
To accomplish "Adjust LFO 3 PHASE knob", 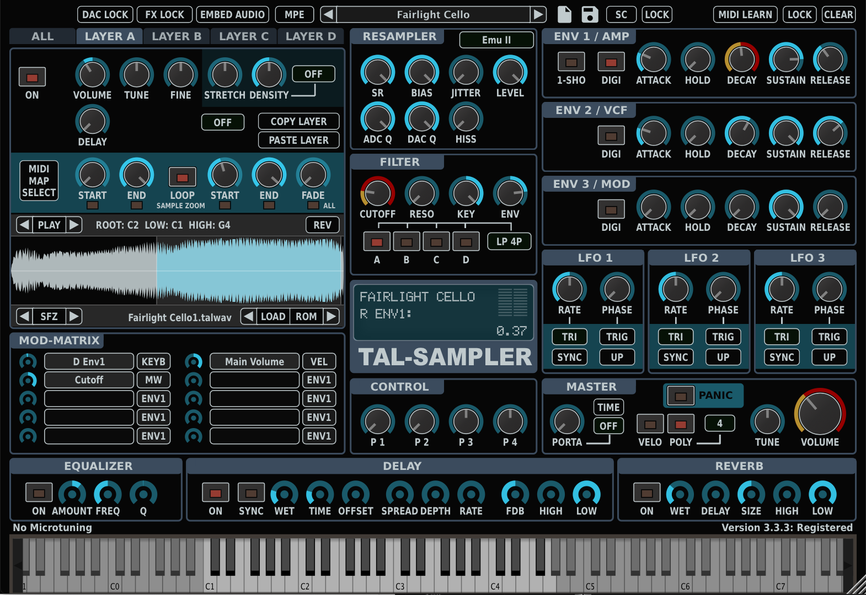I will (x=829, y=289).
